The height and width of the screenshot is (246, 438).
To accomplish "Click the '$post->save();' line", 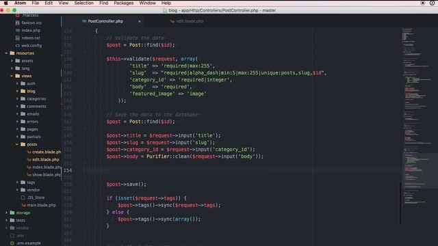I will point(126,184).
